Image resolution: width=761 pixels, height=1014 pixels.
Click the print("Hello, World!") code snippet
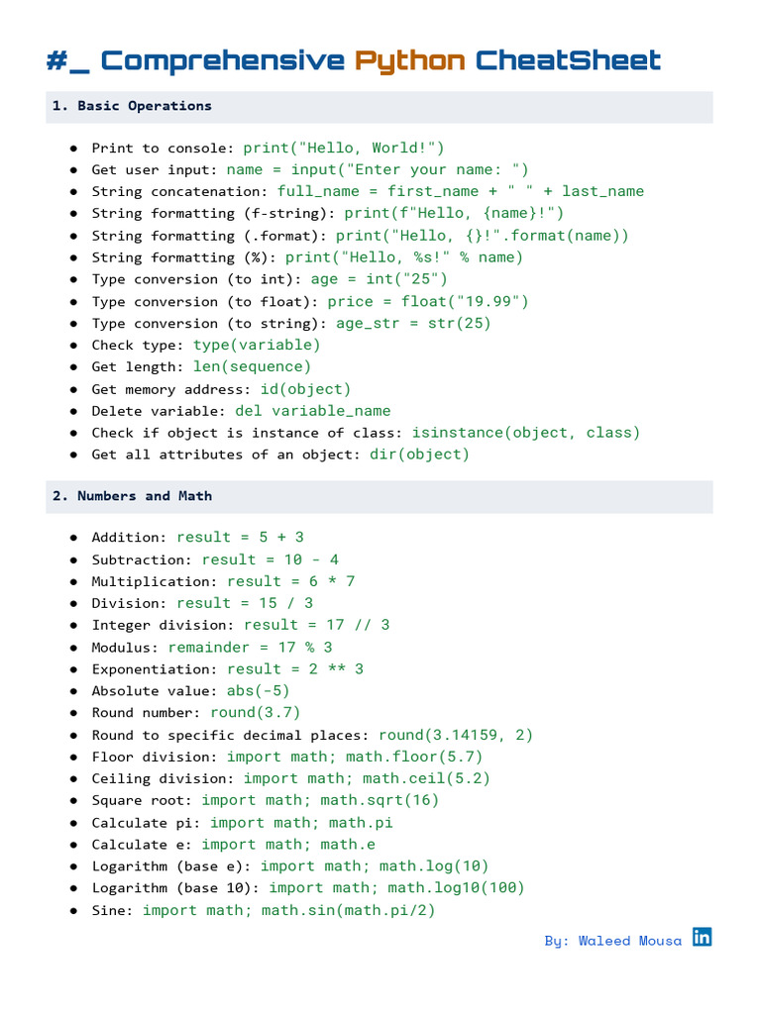point(344,148)
